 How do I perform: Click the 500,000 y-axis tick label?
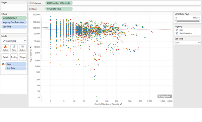pos(36,15)
